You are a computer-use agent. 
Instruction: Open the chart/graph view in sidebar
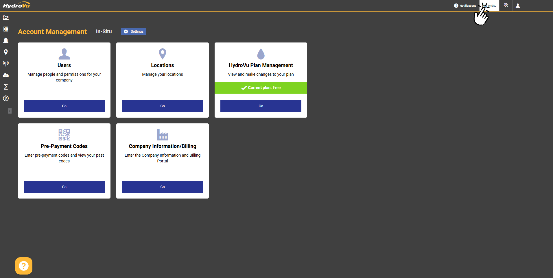(6, 18)
